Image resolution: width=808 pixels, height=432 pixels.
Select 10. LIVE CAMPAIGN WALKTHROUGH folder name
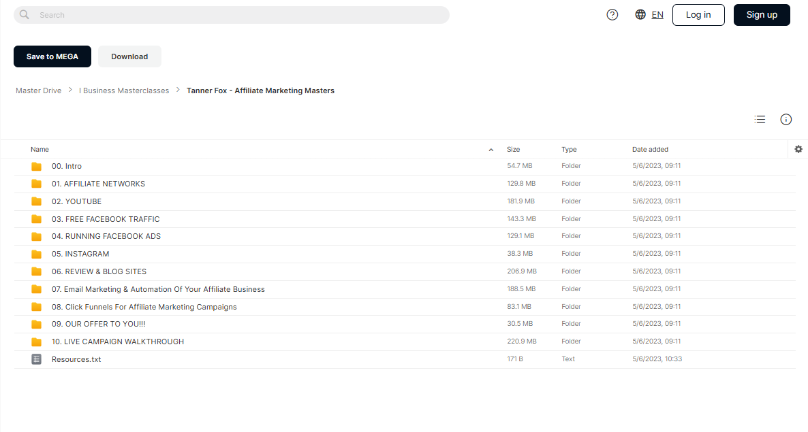tap(117, 342)
